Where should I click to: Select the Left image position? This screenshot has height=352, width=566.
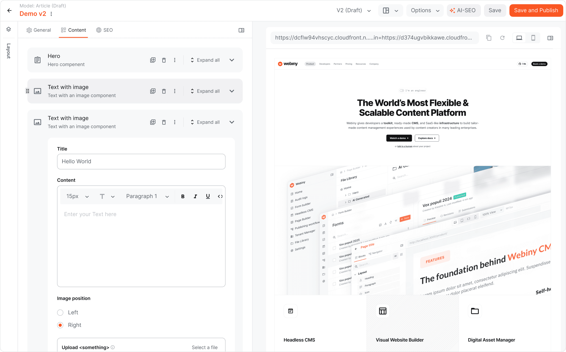point(60,312)
